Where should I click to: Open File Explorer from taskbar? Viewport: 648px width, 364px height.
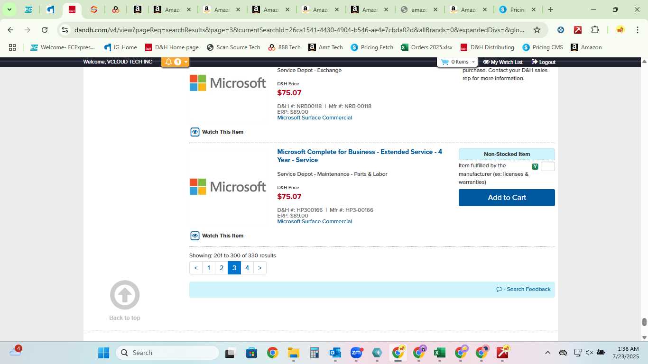click(293, 353)
